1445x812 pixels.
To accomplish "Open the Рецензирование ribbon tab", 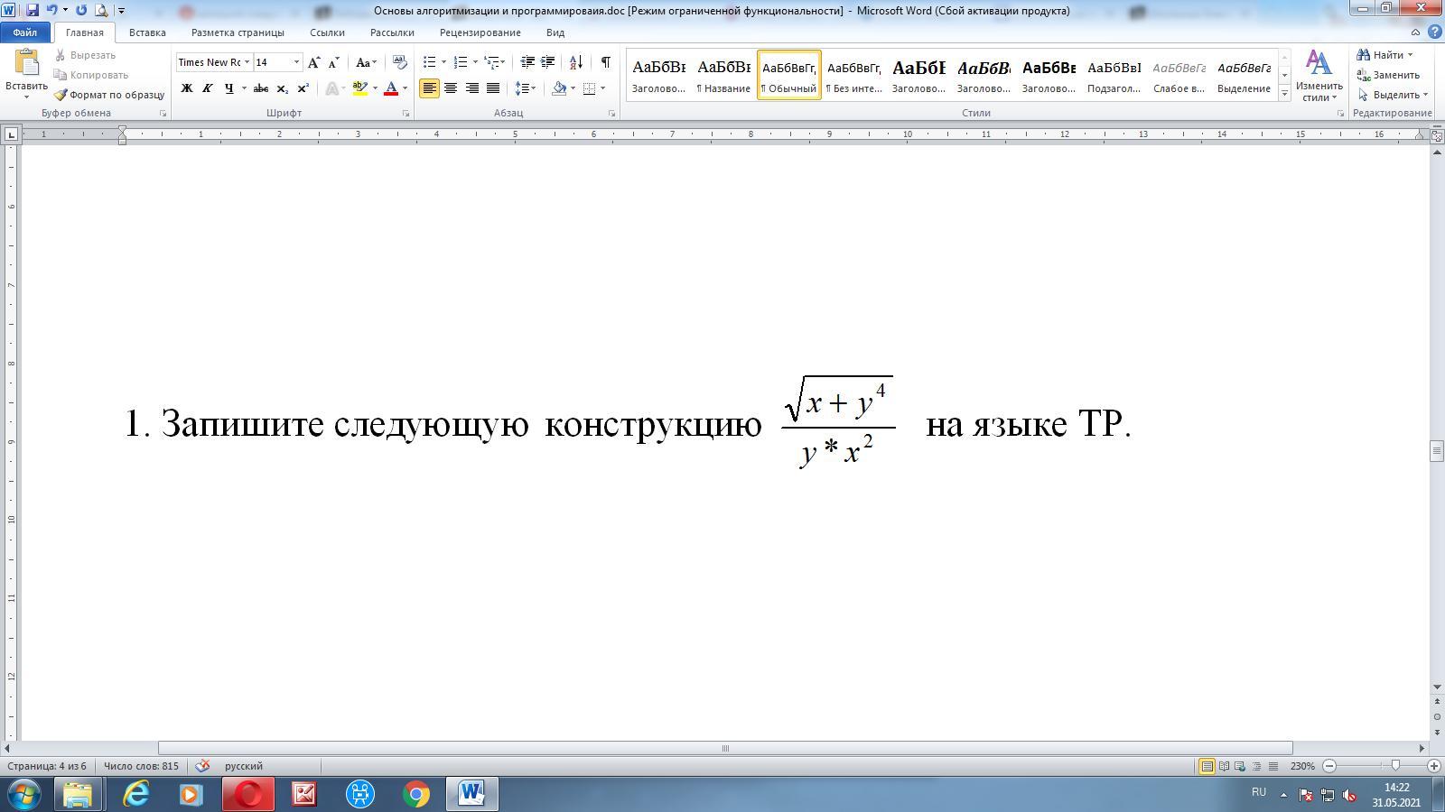I will 480,32.
